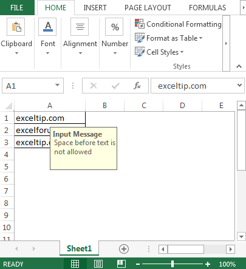Open the FORMULAS tab
Image resolution: width=246 pixels, height=269 pixels.
(207, 8)
